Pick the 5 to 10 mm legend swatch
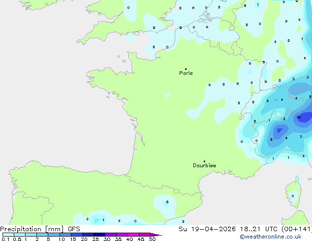312x241 pixels. pyautogui.click(x=54, y=235)
